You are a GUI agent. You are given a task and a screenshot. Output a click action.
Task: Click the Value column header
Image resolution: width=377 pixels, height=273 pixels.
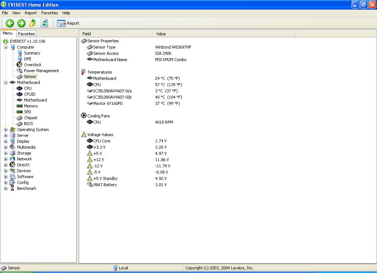[224, 34]
